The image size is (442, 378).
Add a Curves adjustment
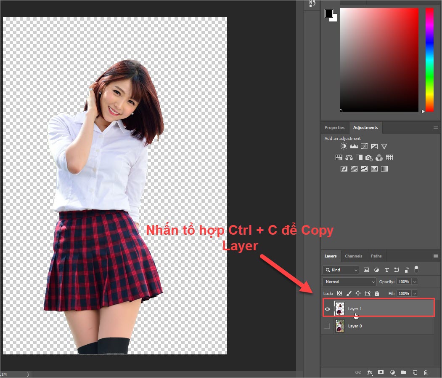[364, 146]
